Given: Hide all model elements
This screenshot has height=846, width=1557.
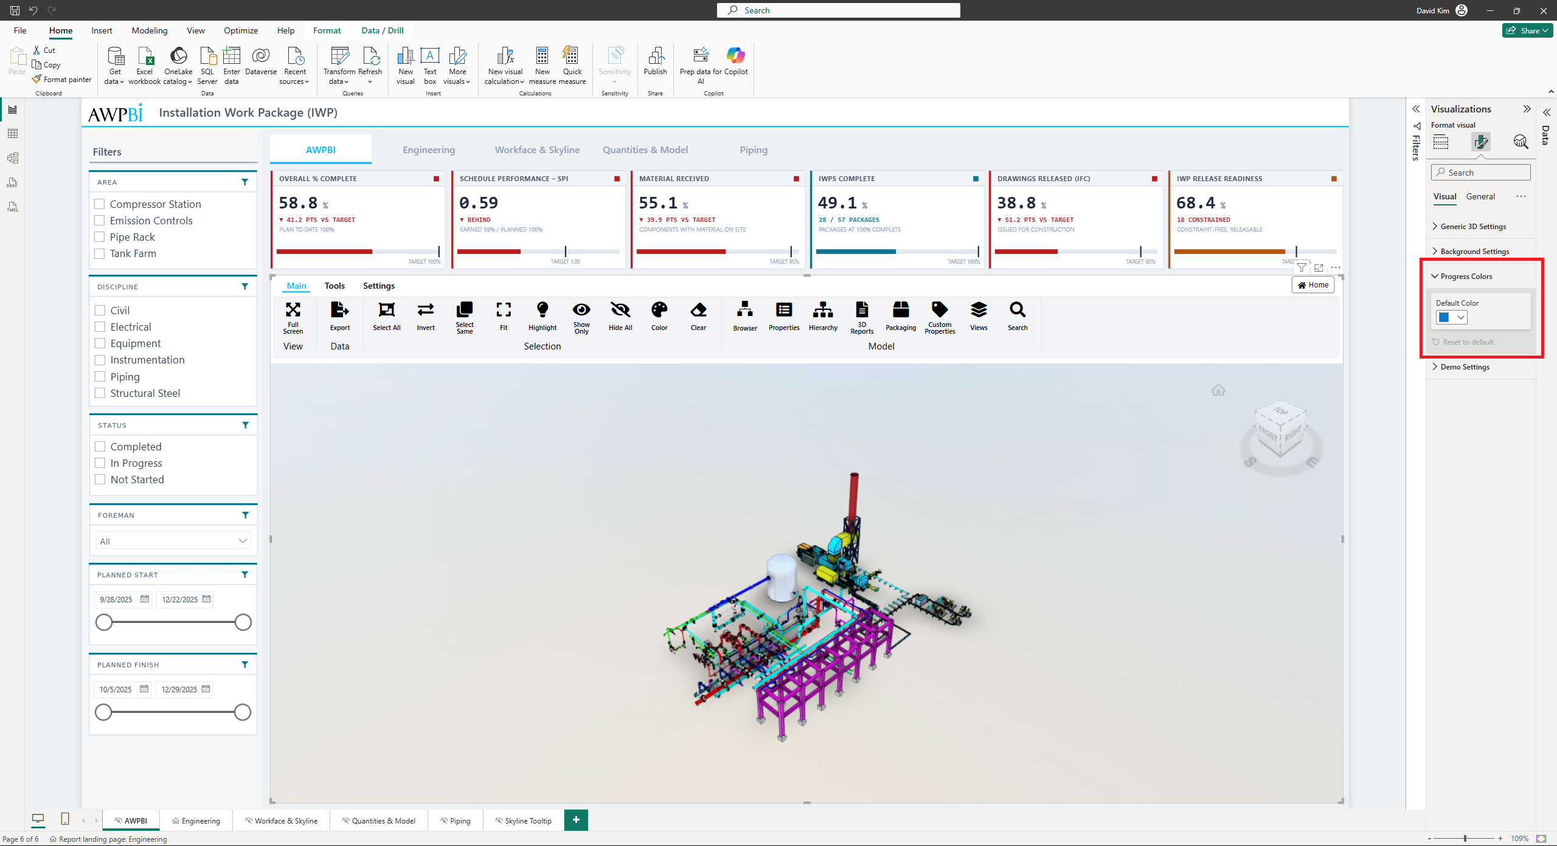Looking at the screenshot, I should click(620, 317).
